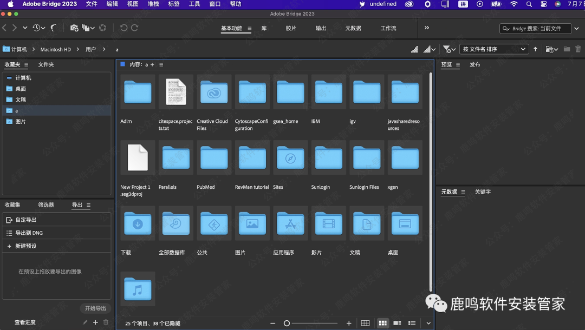Click the 开始导出 button

95,308
